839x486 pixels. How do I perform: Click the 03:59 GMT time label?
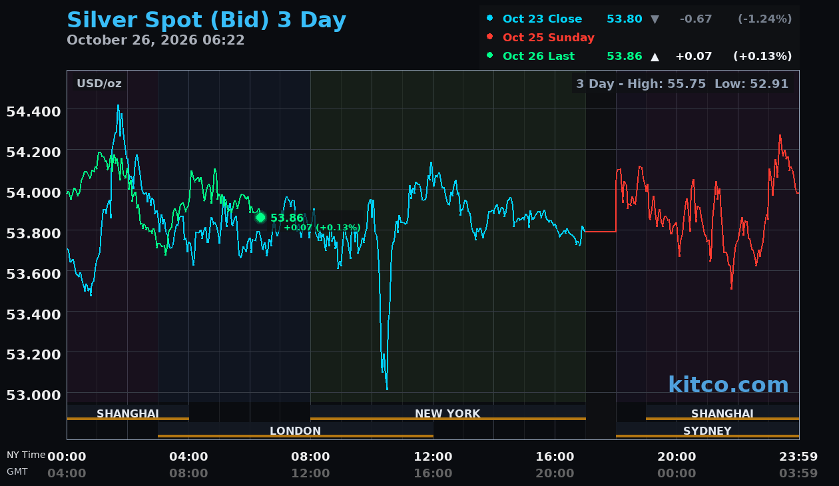pos(798,473)
